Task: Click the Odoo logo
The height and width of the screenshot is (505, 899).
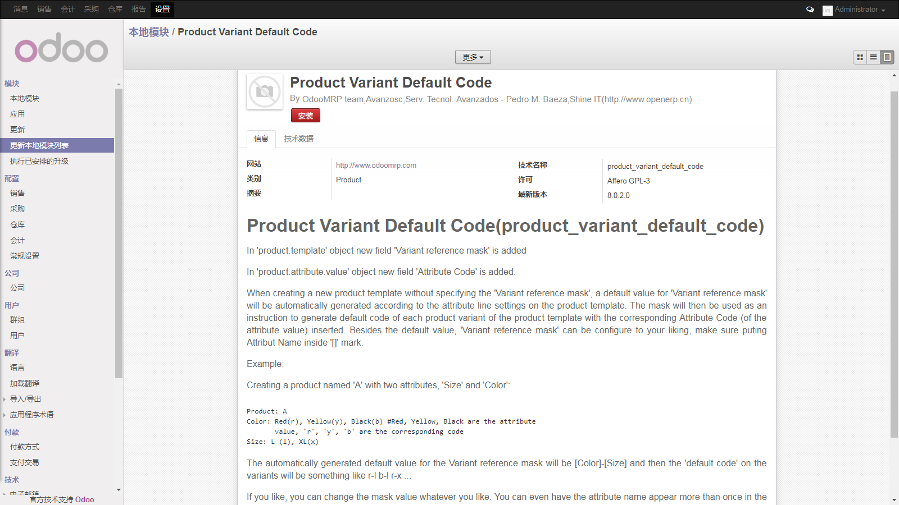Action: tap(61, 48)
